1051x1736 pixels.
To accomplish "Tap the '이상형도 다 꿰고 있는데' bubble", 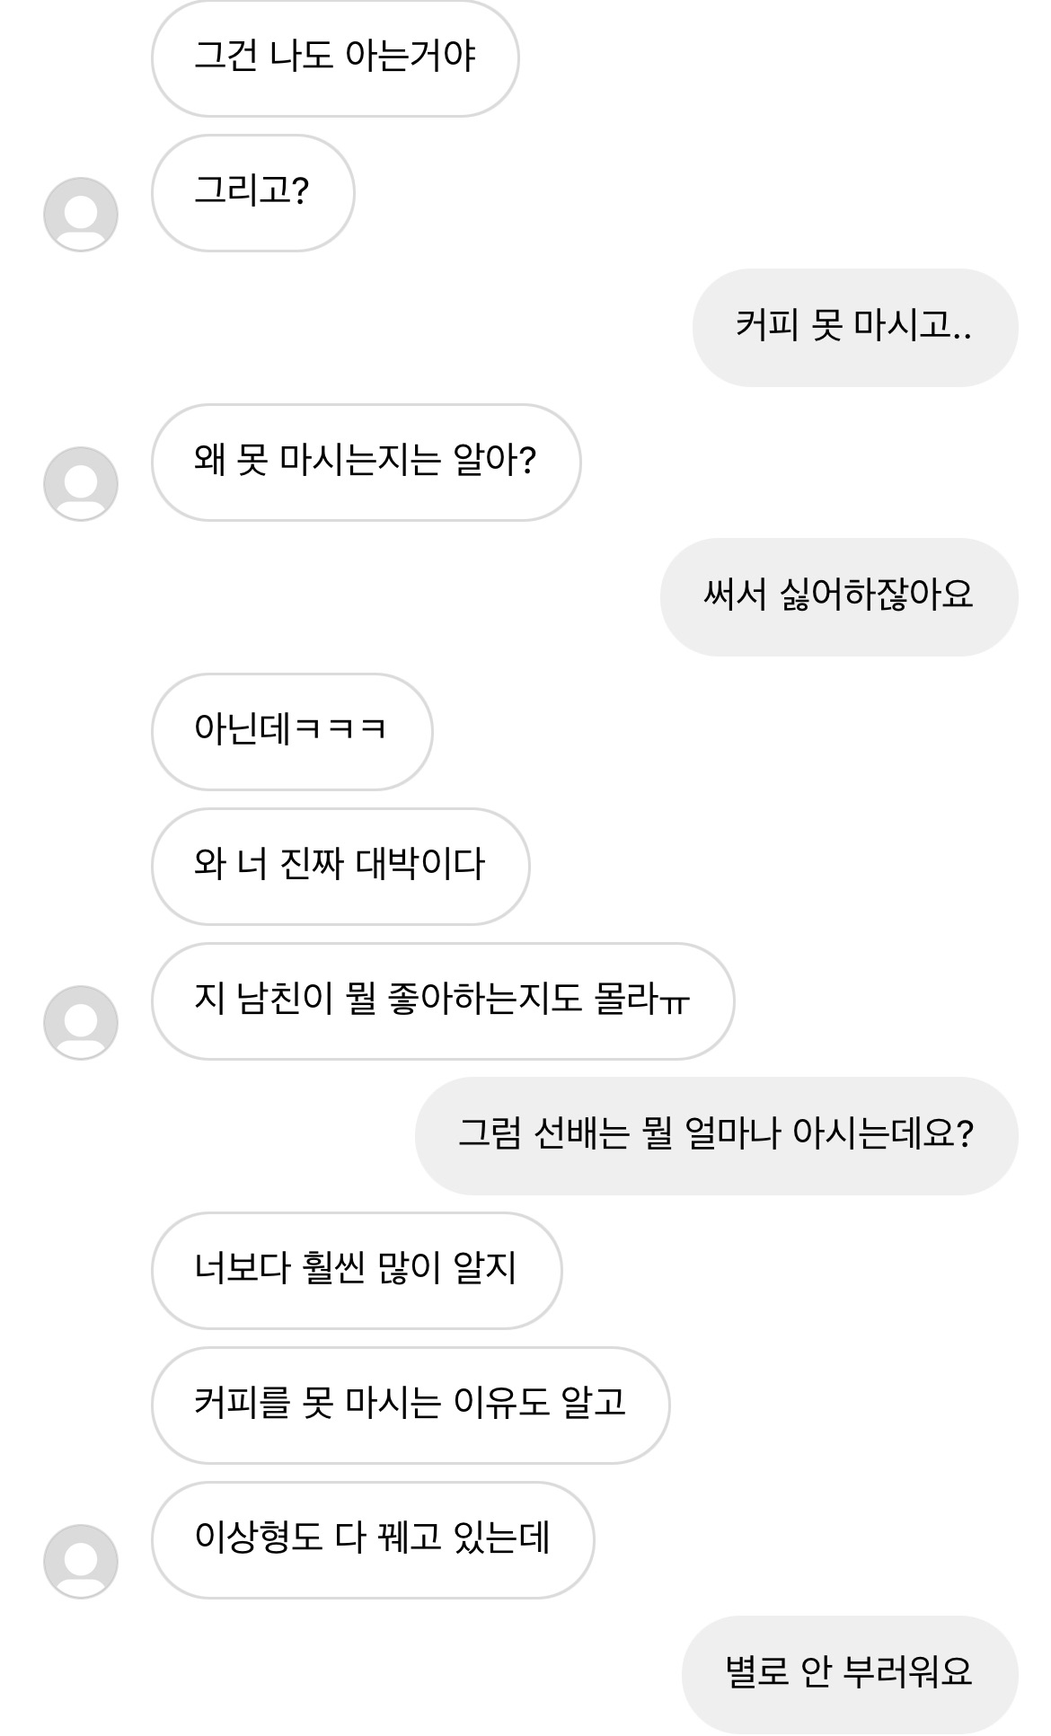I will [372, 1540].
